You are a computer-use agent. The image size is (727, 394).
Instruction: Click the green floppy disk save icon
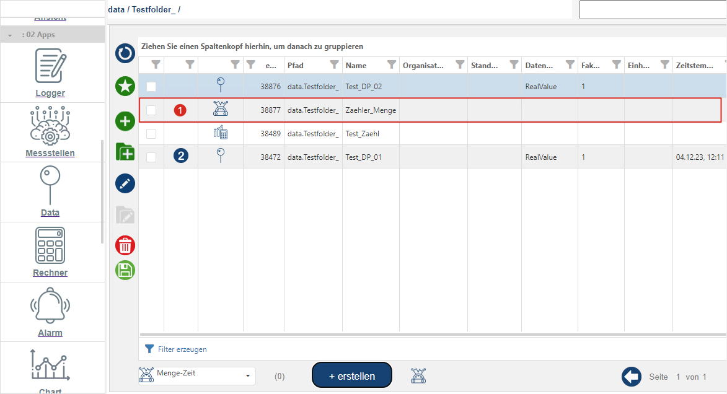125,270
